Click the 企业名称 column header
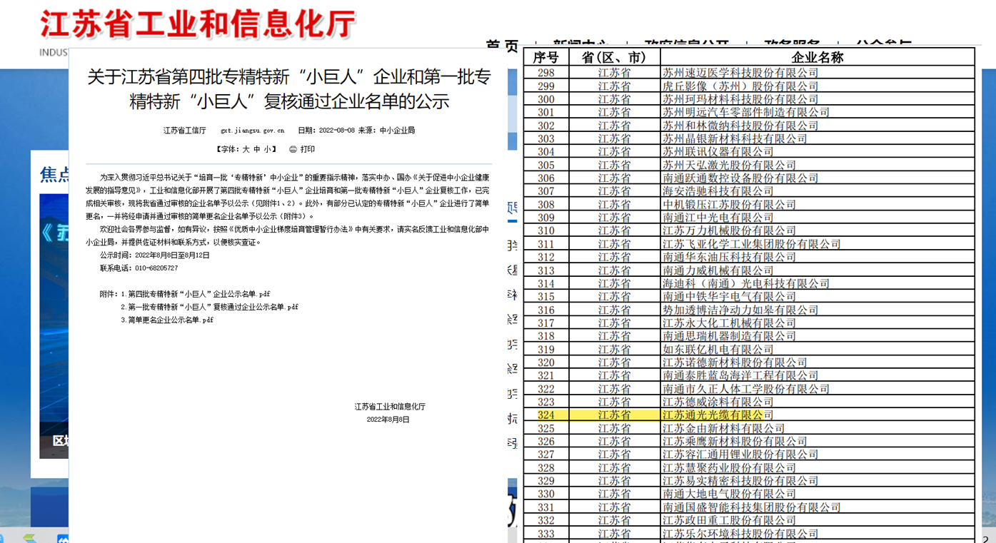The width and height of the screenshot is (996, 543). click(x=817, y=58)
